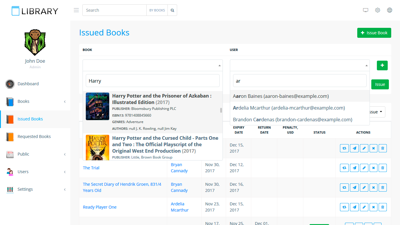This screenshot has height=225, width=400.
Task: Collapse the User select dropdown arrow
Action: (x=366, y=66)
